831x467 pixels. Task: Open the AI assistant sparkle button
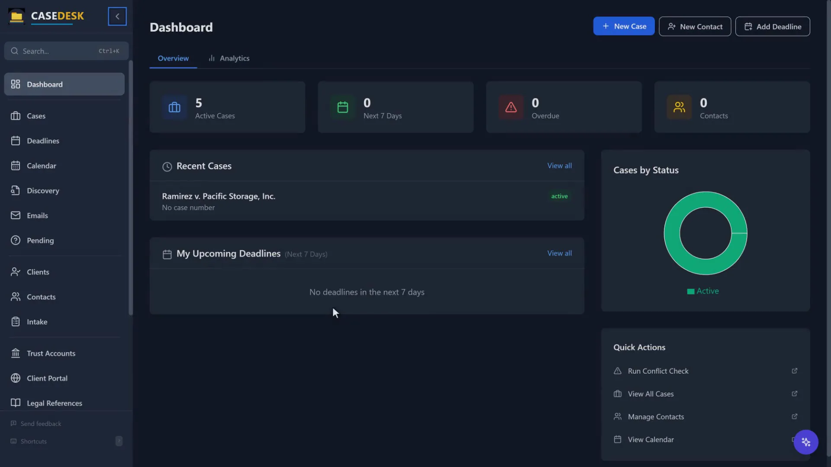coord(806,442)
